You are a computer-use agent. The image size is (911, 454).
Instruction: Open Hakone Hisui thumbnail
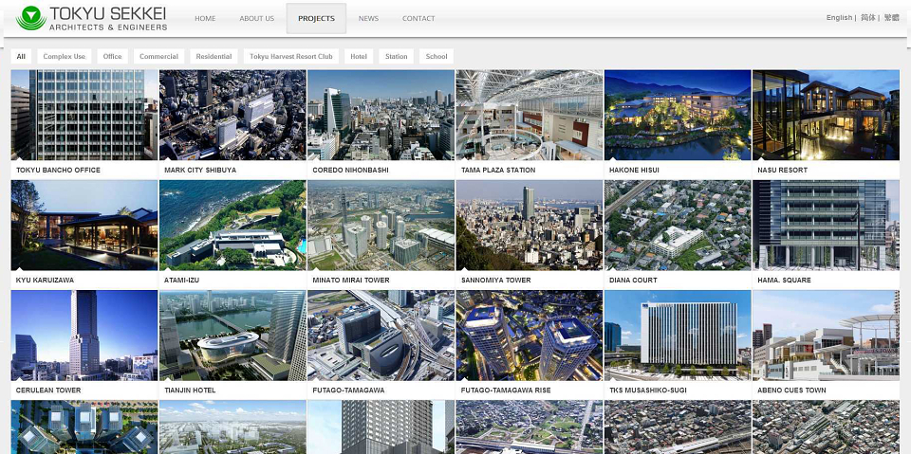(x=678, y=115)
